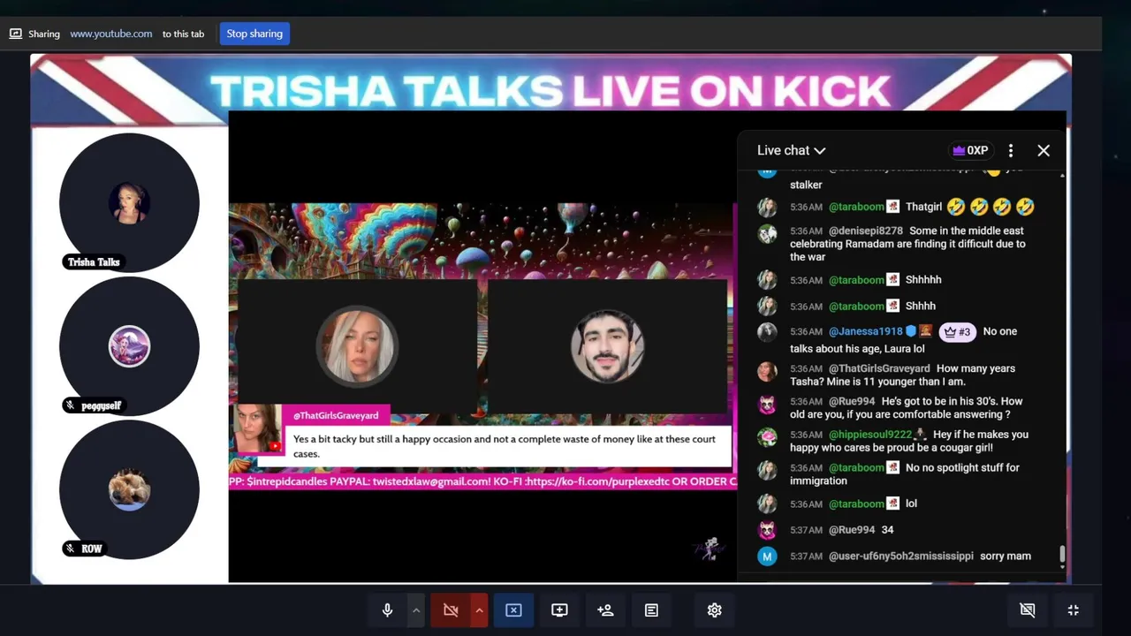The image size is (1131, 636).
Task: Open the www.youtube.com shared tab link
Action: click(111, 34)
